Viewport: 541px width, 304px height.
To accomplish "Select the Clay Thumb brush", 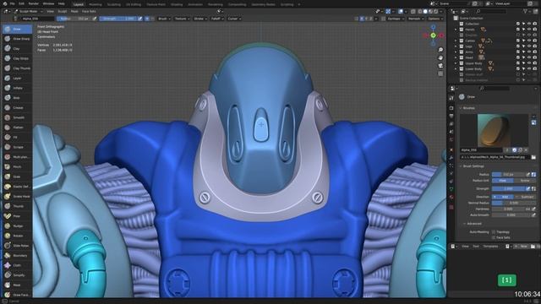I will (x=17, y=68).
